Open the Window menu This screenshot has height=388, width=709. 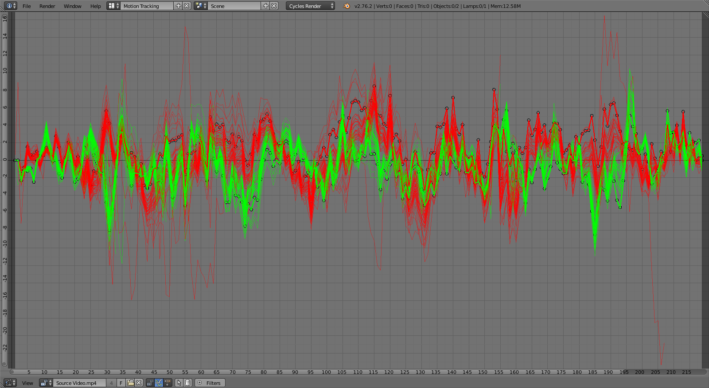coord(72,6)
